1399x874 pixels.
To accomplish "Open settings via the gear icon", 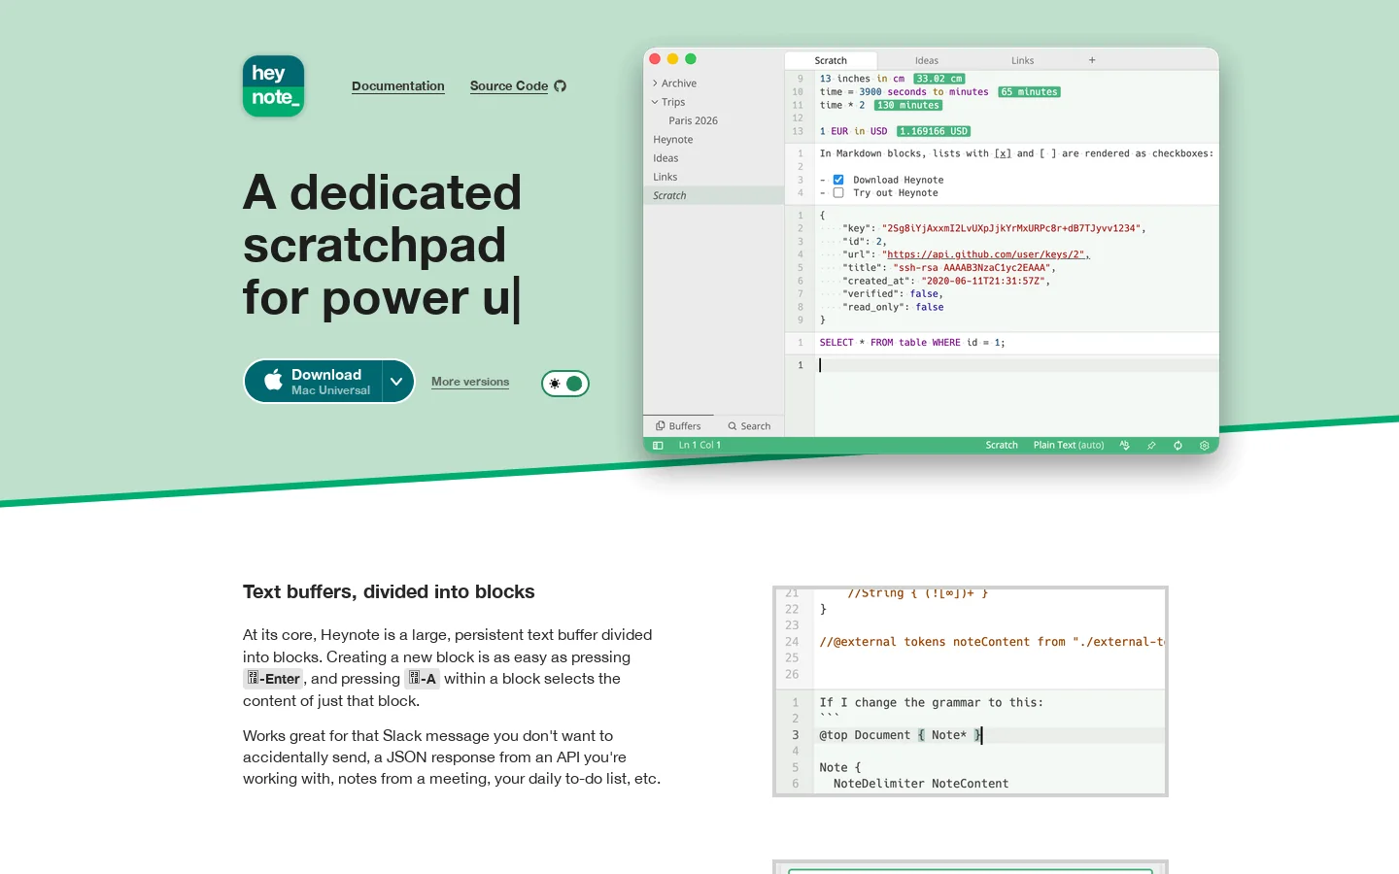I will [1205, 446].
